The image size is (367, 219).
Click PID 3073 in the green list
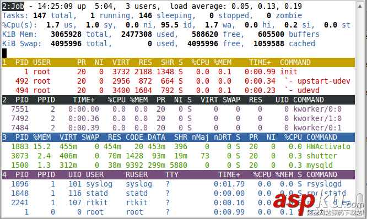[20, 156]
